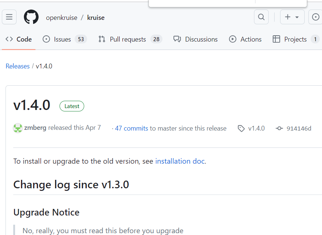
Task: Click the Projects count badge 1
Action: pos(315,39)
